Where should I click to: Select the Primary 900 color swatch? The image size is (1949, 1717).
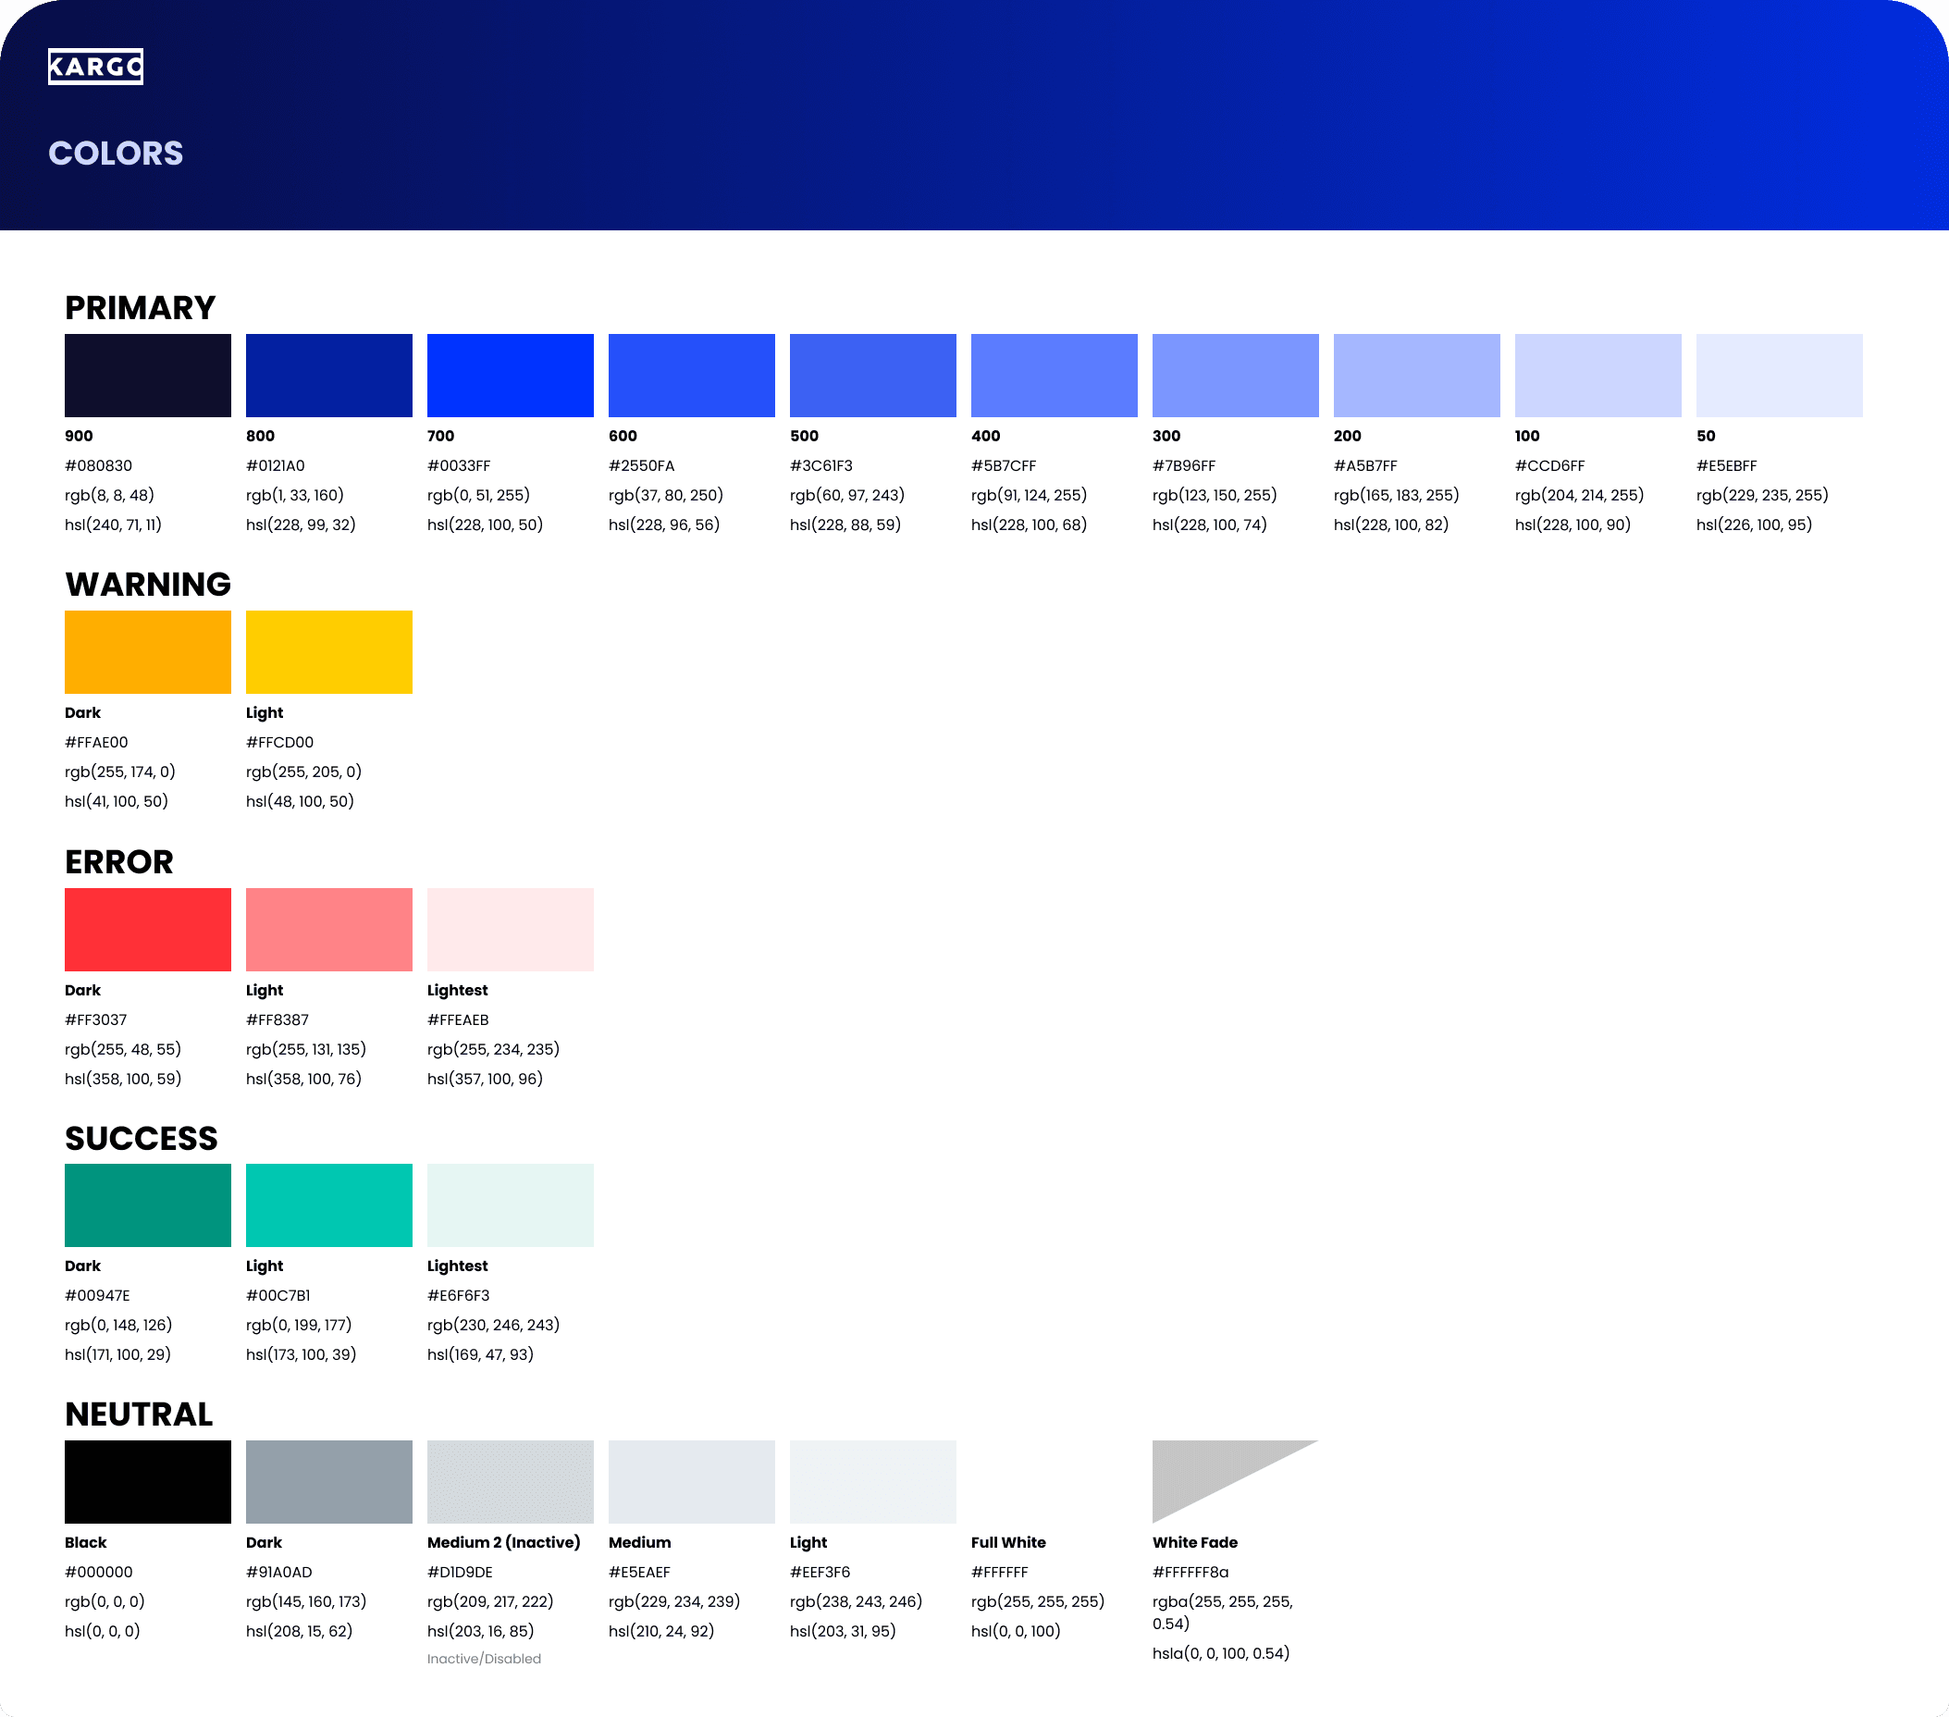pyautogui.click(x=148, y=375)
